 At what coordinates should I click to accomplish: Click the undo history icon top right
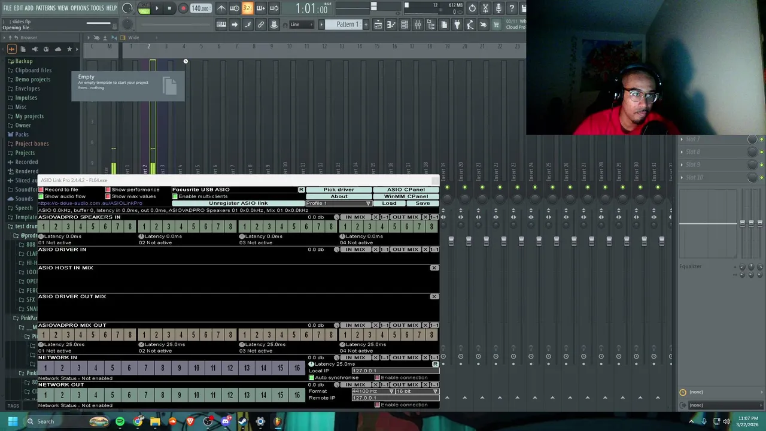[472, 8]
